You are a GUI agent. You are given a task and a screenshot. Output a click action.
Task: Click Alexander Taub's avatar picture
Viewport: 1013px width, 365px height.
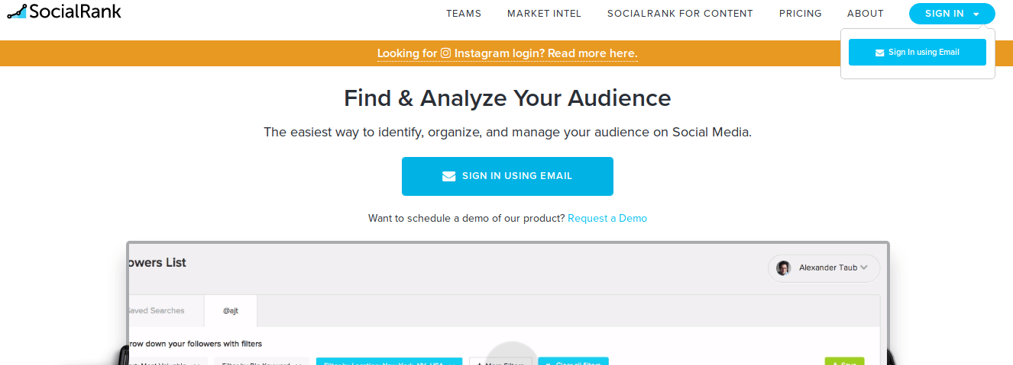coord(783,267)
